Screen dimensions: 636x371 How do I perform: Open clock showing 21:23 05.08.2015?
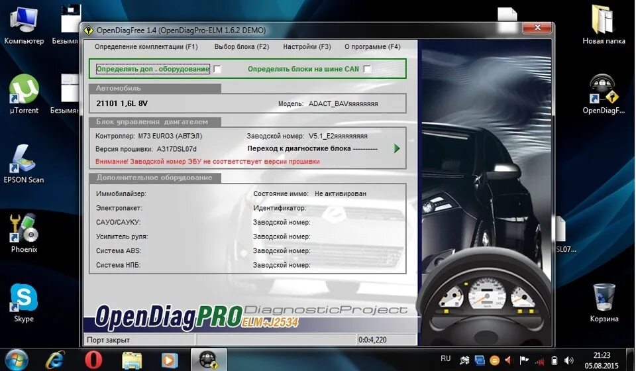click(x=602, y=360)
